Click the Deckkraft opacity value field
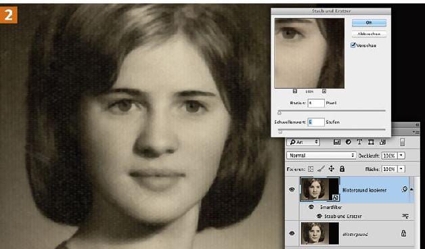Screen dimensions: 425x249 [x=389, y=156]
